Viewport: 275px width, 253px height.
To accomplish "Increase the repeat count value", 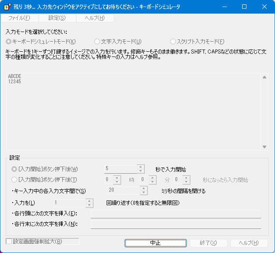I will coord(89,201).
